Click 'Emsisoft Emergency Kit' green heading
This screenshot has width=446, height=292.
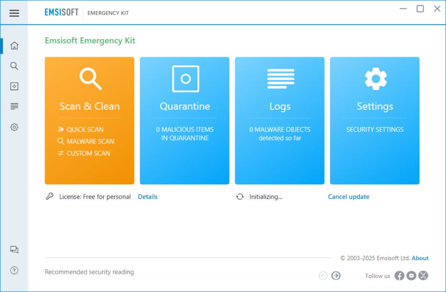90,40
